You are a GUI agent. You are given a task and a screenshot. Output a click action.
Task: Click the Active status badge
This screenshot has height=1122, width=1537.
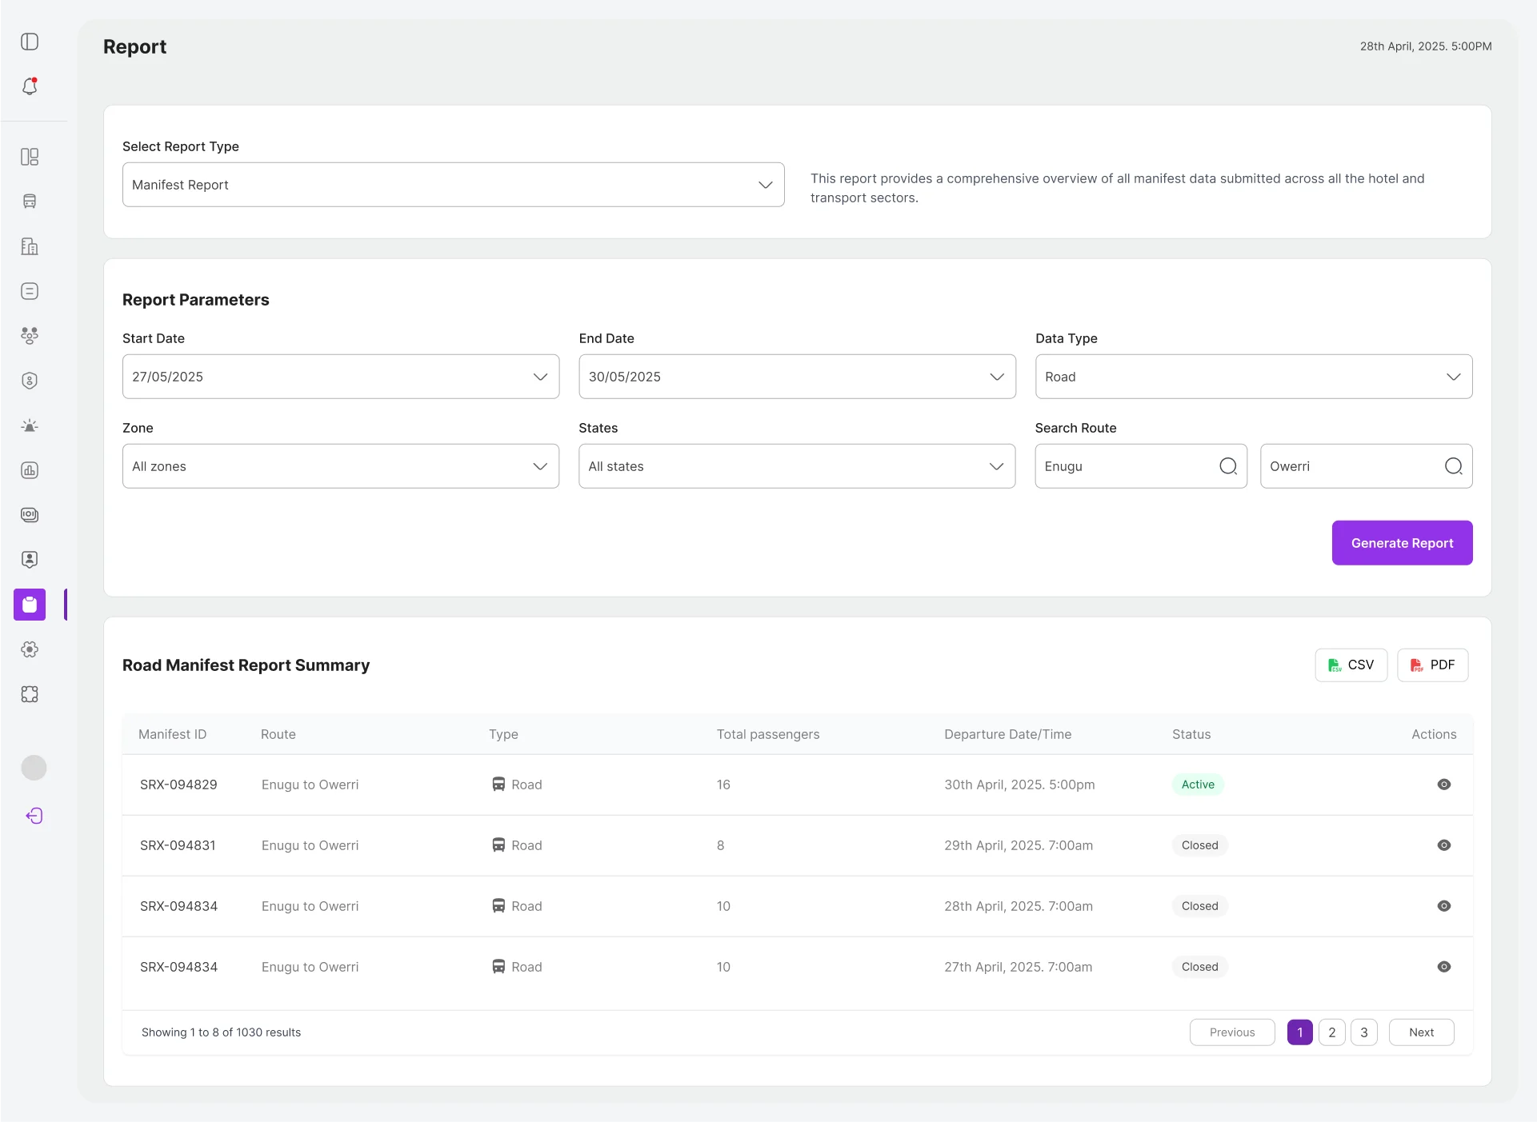pyautogui.click(x=1198, y=785)
